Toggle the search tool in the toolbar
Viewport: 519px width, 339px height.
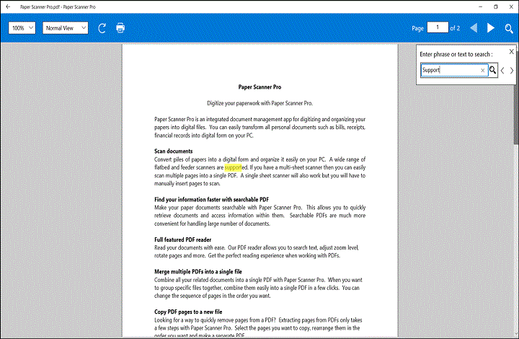(509, 28)
